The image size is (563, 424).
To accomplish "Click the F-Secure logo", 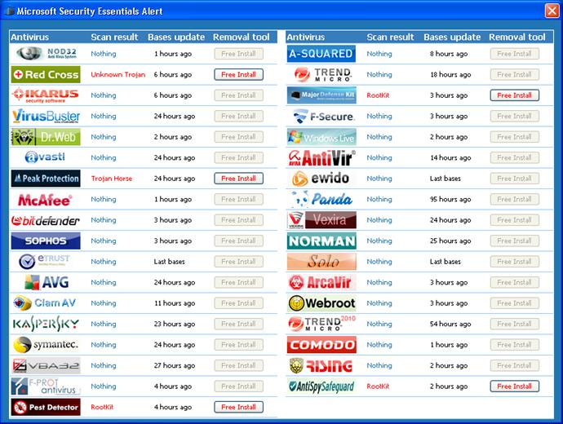I will 323,117.
